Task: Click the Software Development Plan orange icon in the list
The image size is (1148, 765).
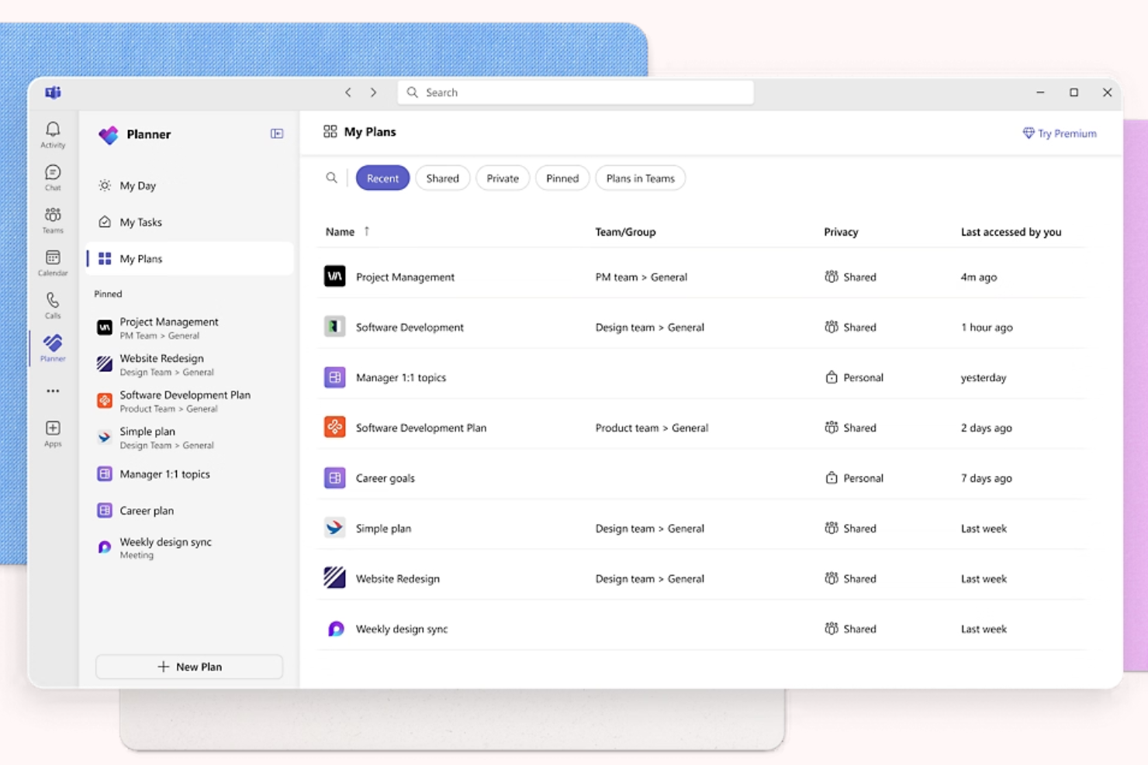Action: point(334,427)
